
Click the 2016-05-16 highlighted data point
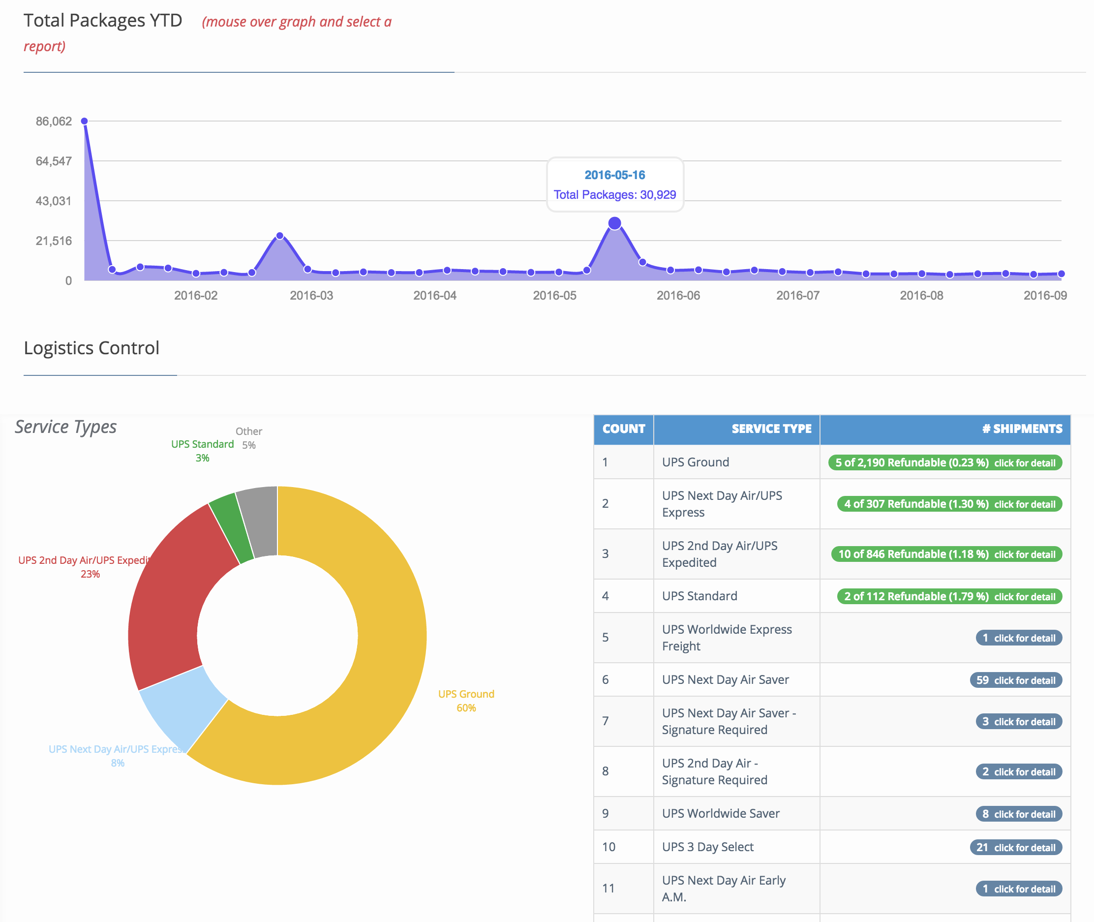(614, 224)
